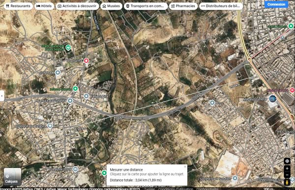Open the Confidentialité footer link
The image size is (295, 190).
tap(207, 189)
